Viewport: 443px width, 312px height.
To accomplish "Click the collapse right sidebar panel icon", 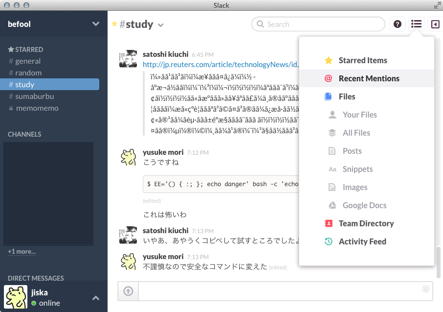I will (435, 24).
